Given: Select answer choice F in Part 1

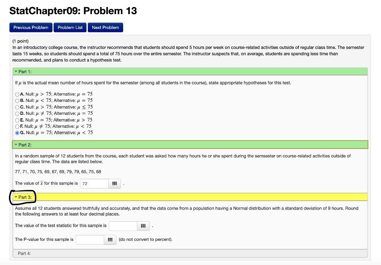Looking at the screenshot, I should pos(17,126).
